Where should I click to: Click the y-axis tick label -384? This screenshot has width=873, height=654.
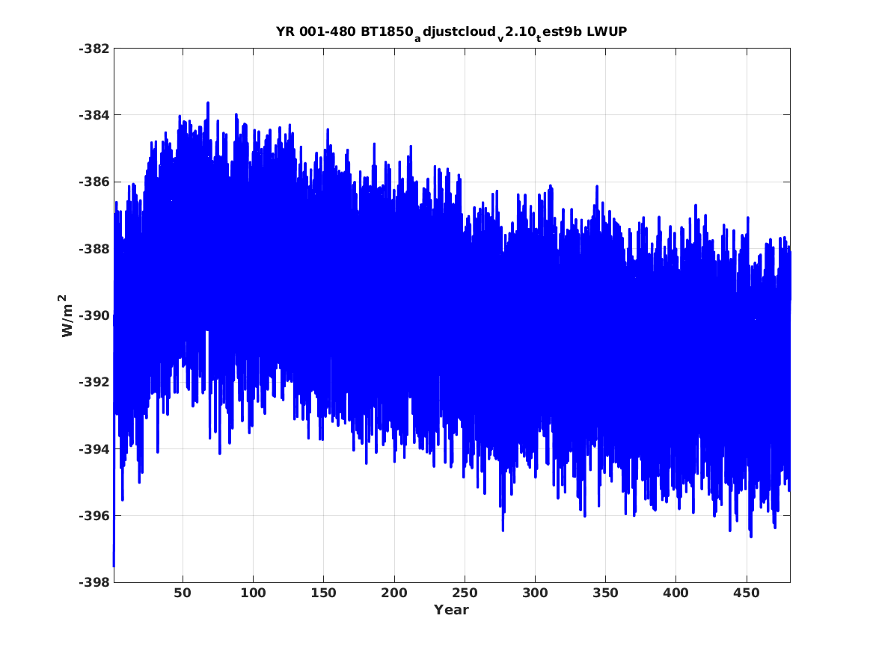click(94, 115)
